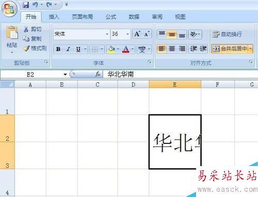The image size is (258, 197).
Task: Apply cell borders icon
Action: click(x=95, y=50)
